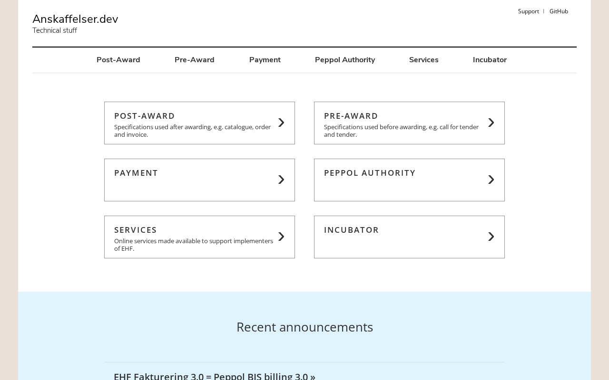Image resolution: width=609 pixels, height=380 pixels.
Task: Open Incubator in the navigation bar
Action: [x=490, y=60]
